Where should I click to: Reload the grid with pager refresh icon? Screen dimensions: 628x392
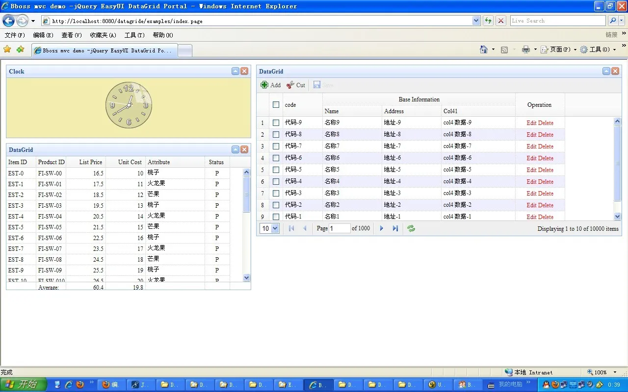click(411, 228)
